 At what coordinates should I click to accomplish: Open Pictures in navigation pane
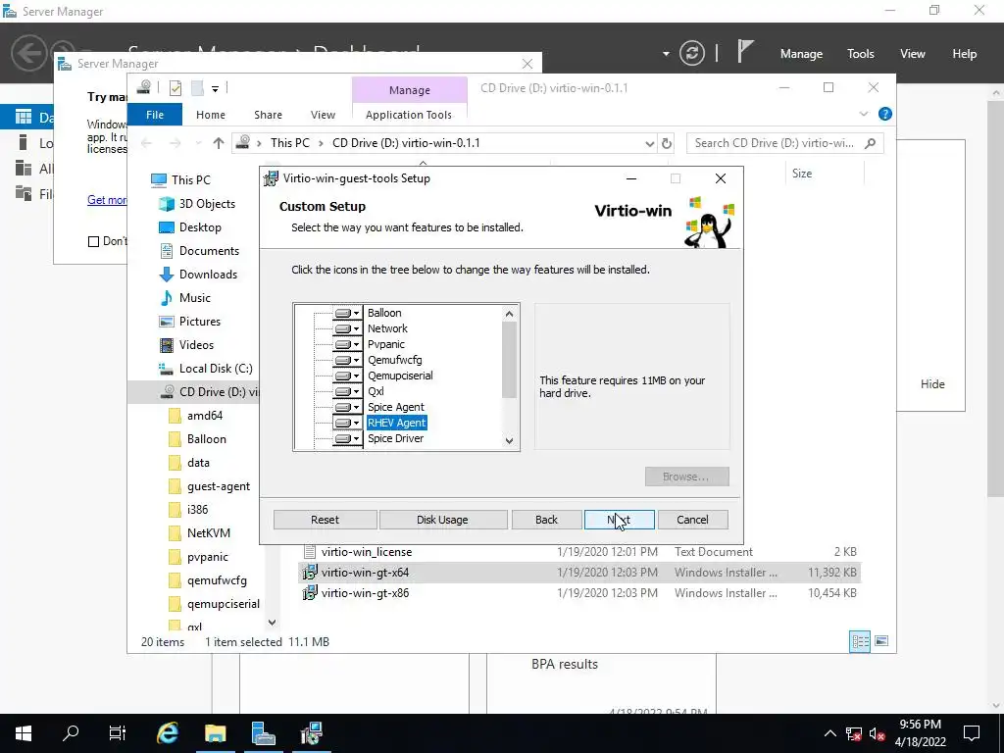tap(189, 322)
